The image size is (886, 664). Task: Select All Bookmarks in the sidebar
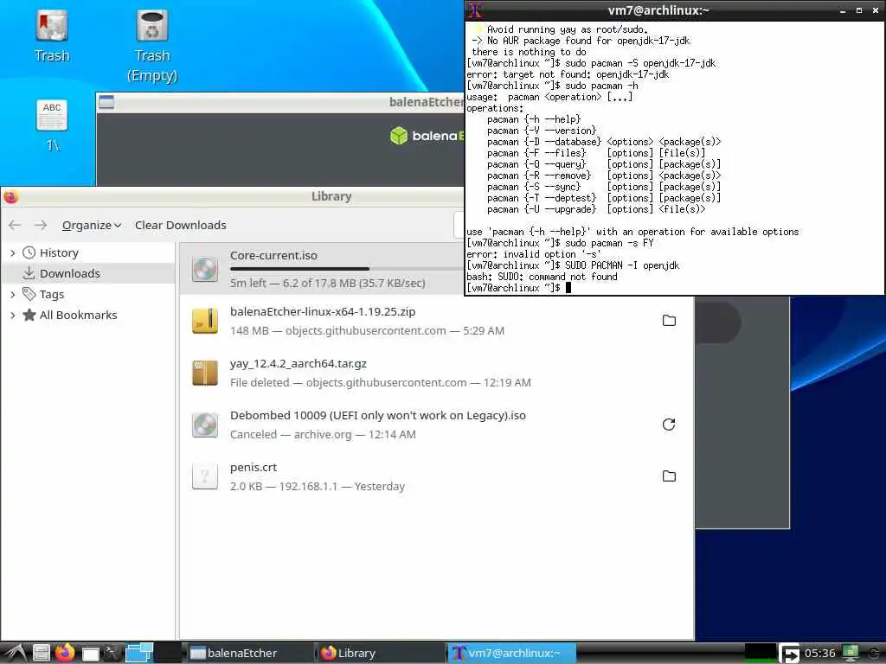point(78,315)
